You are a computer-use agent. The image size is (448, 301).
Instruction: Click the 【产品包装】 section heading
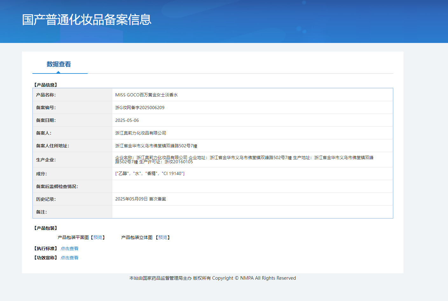pyautogui.click(x=45, y=228)
